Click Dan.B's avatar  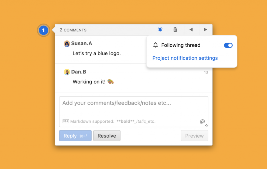pos(67,72)
